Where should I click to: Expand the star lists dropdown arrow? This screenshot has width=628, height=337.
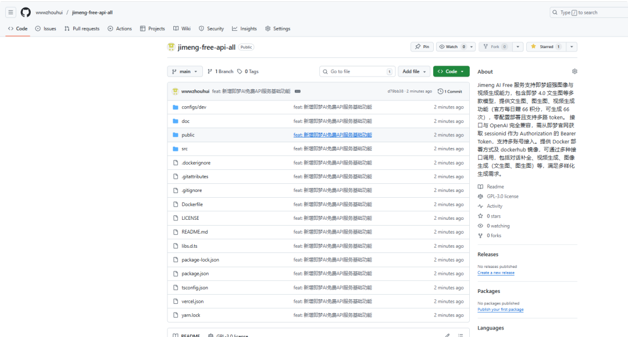(572, 47)
